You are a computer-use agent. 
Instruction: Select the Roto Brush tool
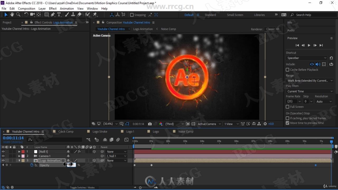(x=87, y=15)
